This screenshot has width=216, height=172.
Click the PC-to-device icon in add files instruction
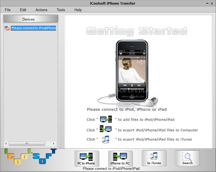(106, 119)
